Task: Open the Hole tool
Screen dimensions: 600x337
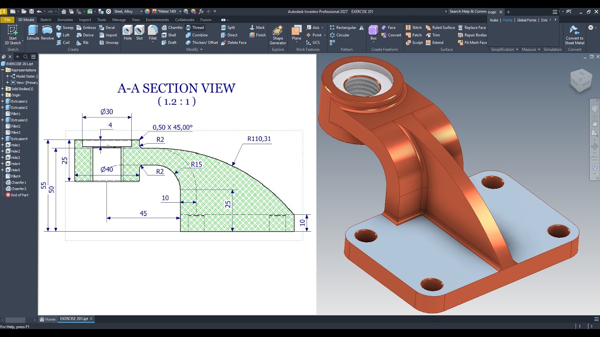Action: [x=127, y=33]
